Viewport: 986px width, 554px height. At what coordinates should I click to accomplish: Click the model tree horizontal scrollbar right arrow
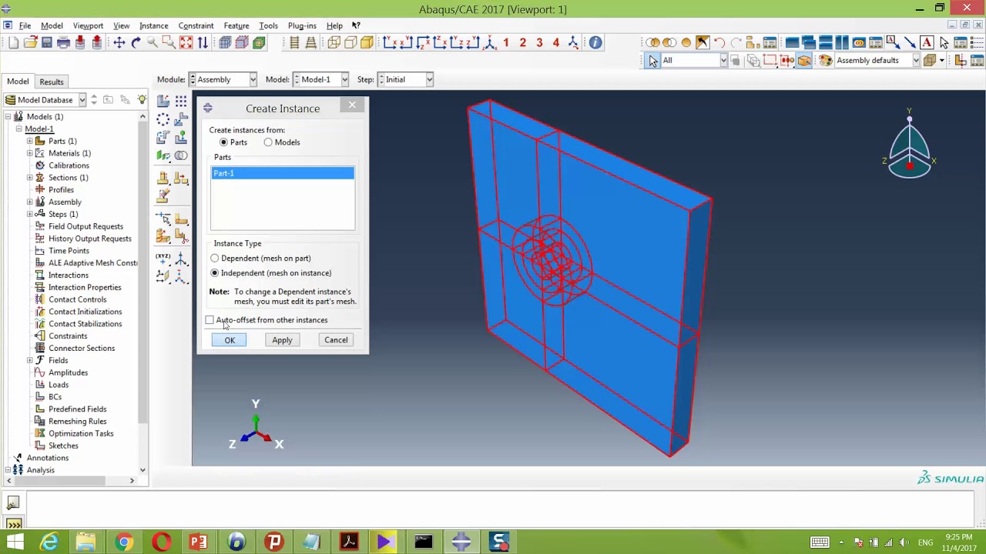[132, 481]
